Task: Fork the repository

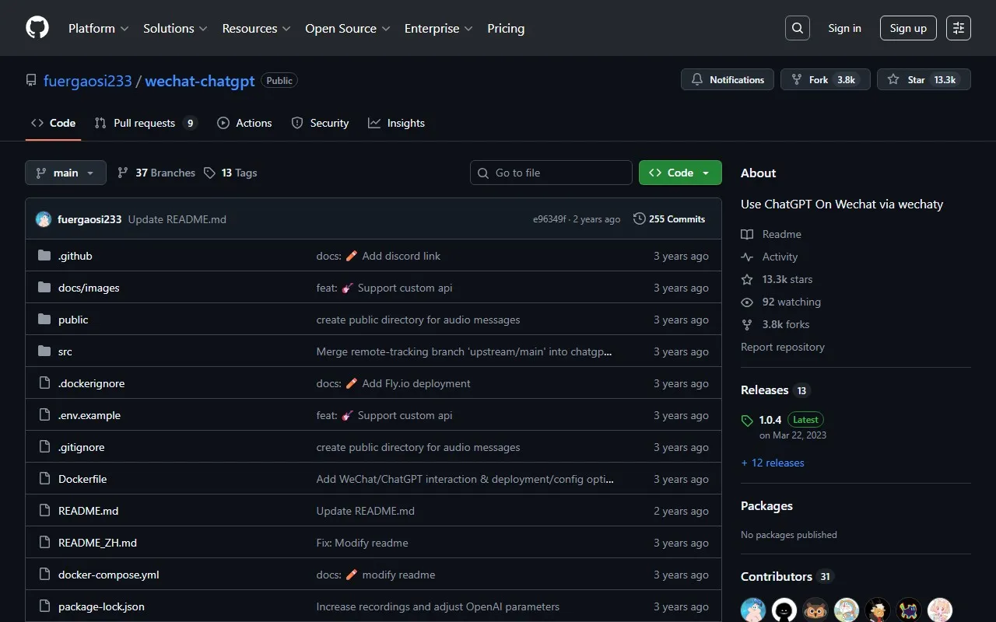Action: click(x=825, y=79)
